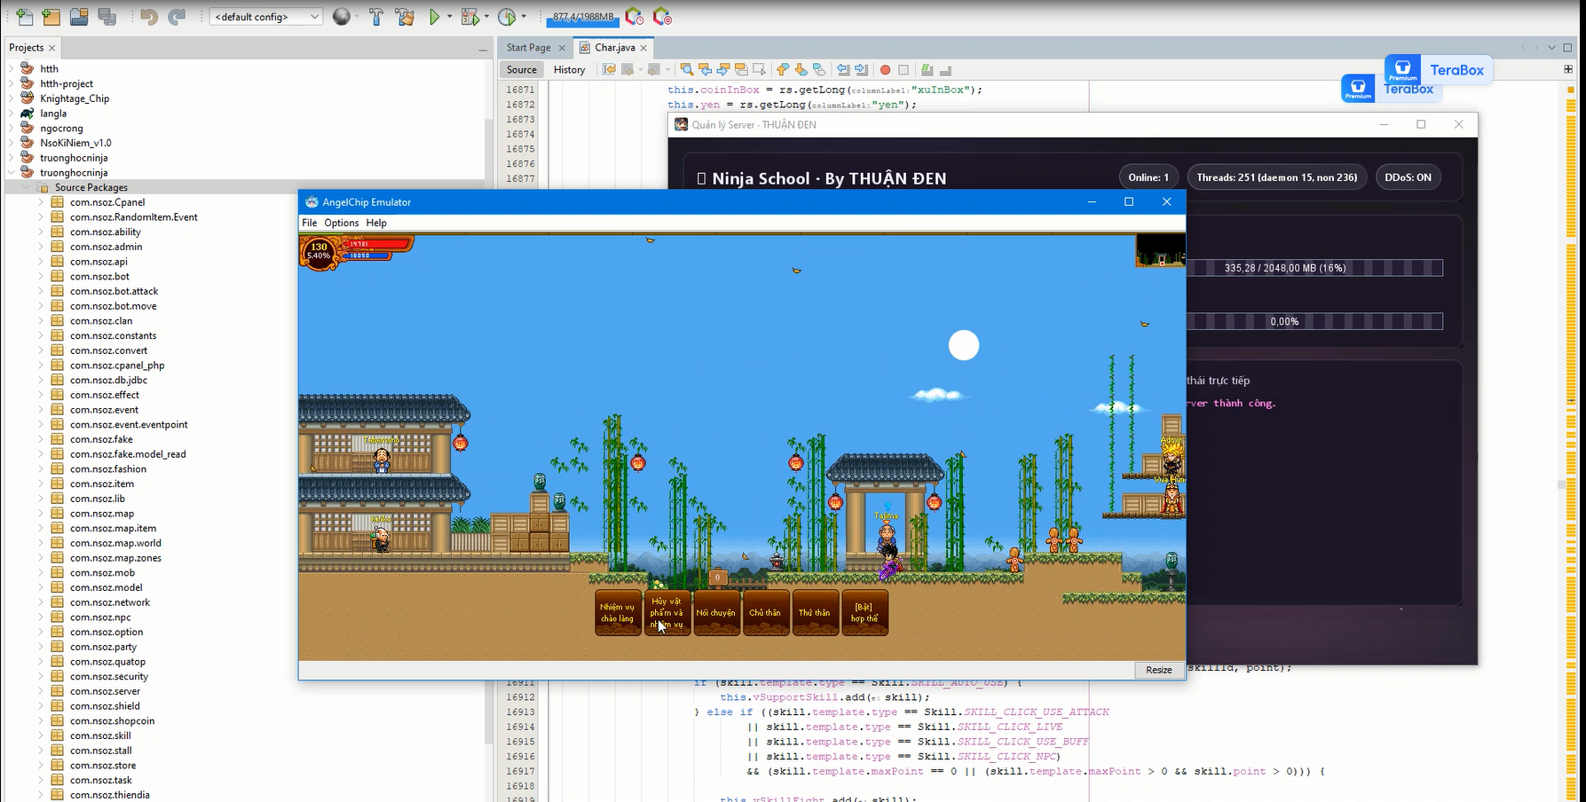The image size is (1586, 802).
Task: Expand the com.nsoz.ability package
Action: click(40, 232)
